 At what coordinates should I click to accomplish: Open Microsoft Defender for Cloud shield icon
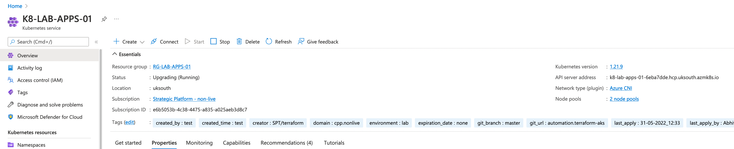[11, 117]
